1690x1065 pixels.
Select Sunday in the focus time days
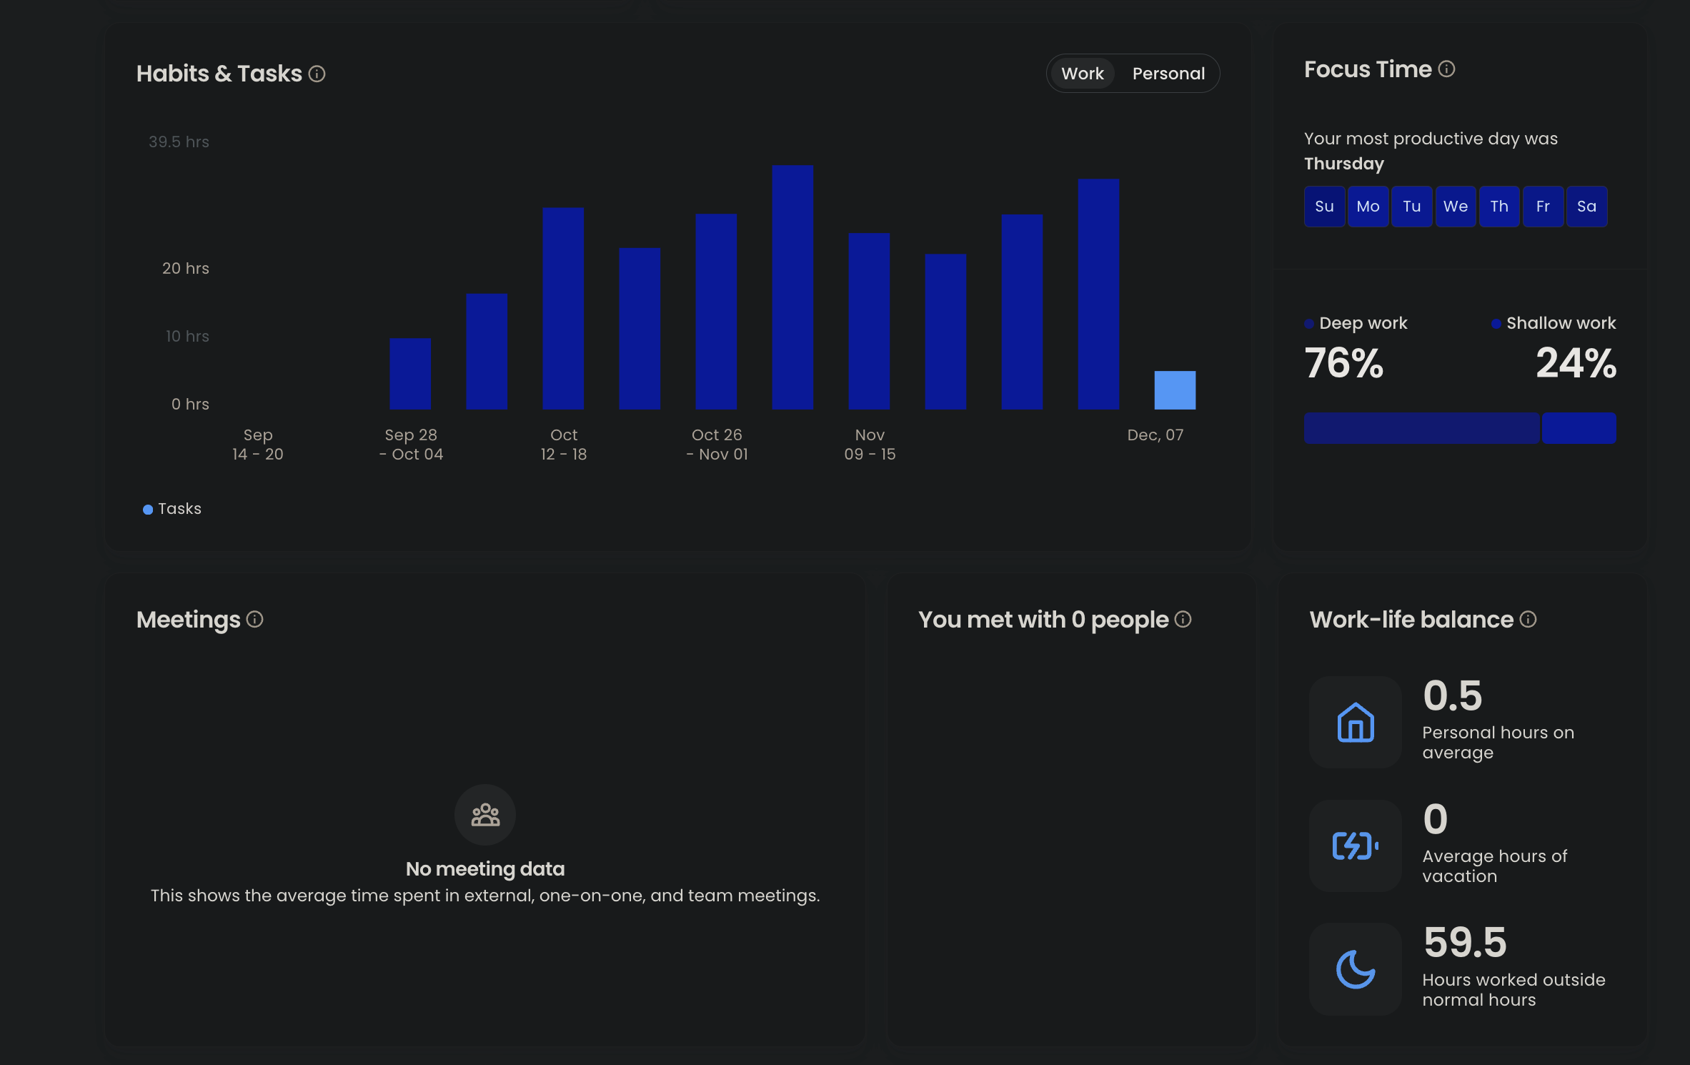pos(1323,206)
